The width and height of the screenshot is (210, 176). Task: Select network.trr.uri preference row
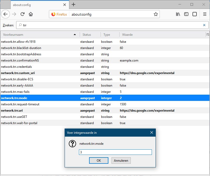point(105,111)
